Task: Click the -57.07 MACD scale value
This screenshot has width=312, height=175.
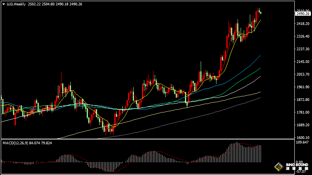Action: (x=302, y=172)
